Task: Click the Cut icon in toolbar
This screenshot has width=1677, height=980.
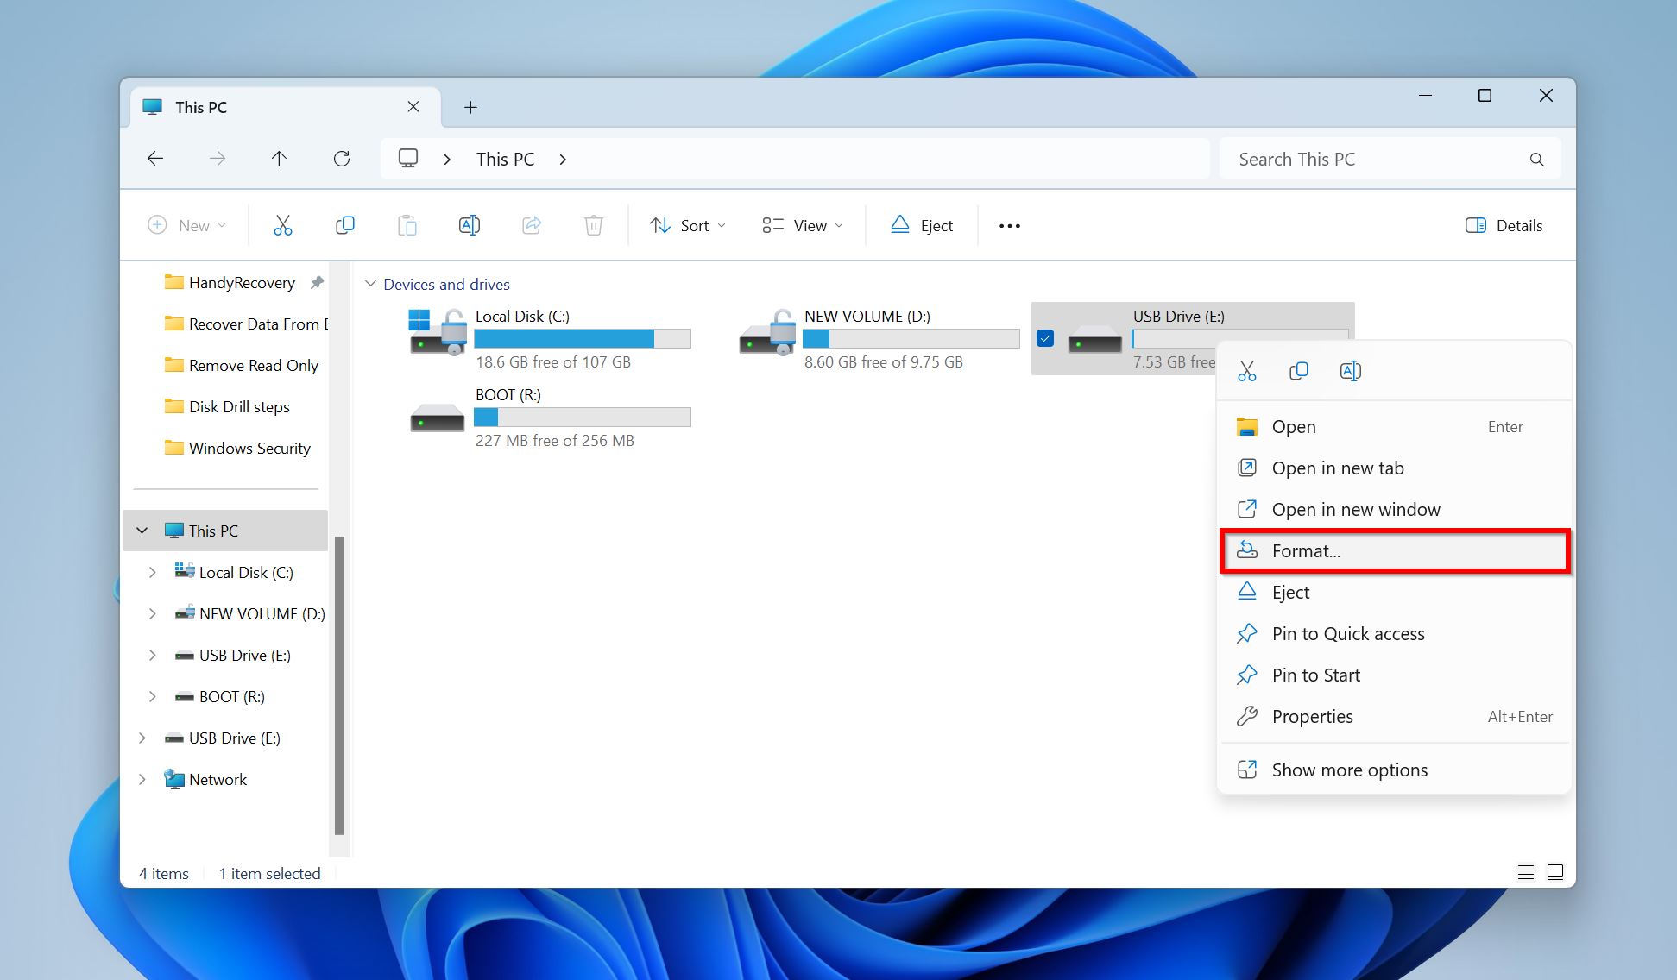Action: (282, 225)
